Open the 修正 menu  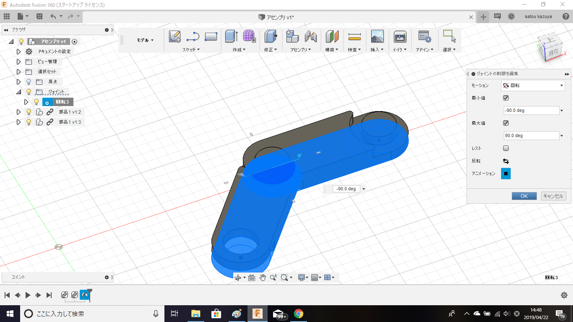[x=271, y=49]
